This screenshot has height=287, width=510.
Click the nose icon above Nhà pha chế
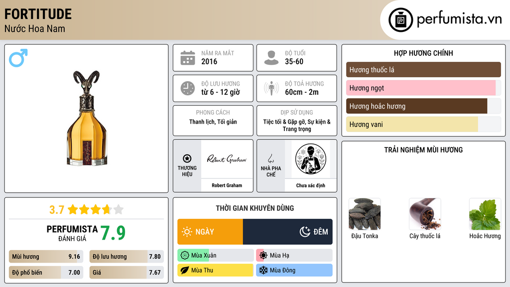(x=270, y=158)
